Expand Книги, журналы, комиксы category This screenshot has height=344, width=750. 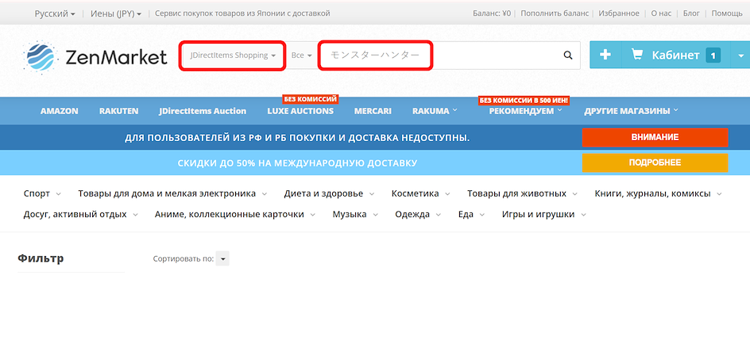click(658, 193)
